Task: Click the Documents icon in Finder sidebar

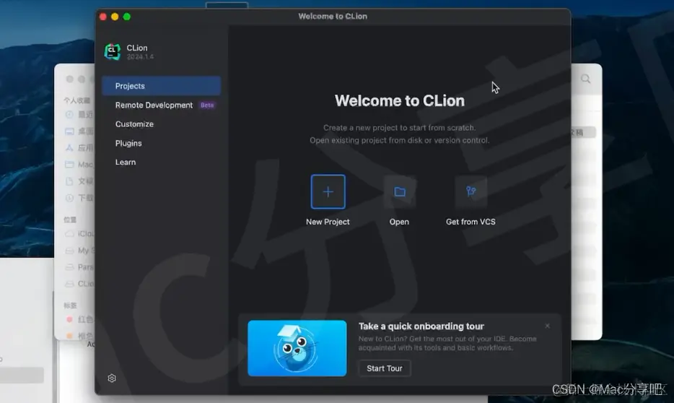Action: 69,181
